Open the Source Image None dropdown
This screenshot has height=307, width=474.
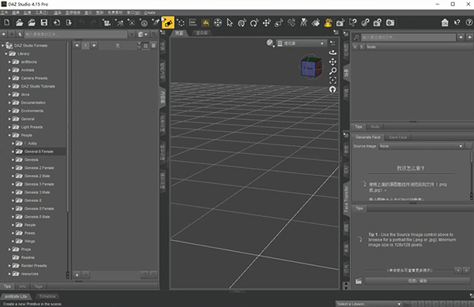click(x=421, y=146)
